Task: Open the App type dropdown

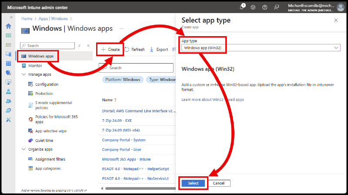Action: tap(261, 48)
